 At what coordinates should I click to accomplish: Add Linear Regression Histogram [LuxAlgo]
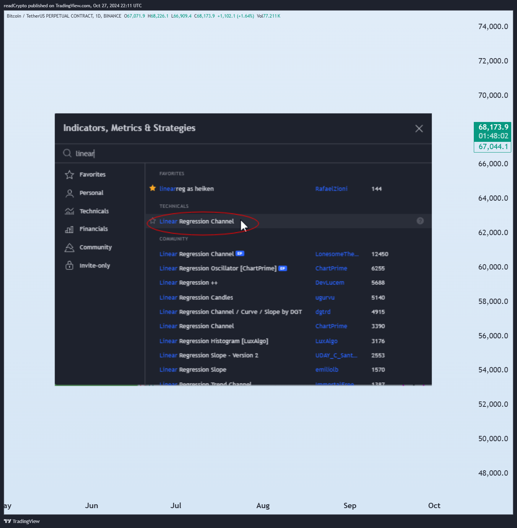tap(214, 341)
